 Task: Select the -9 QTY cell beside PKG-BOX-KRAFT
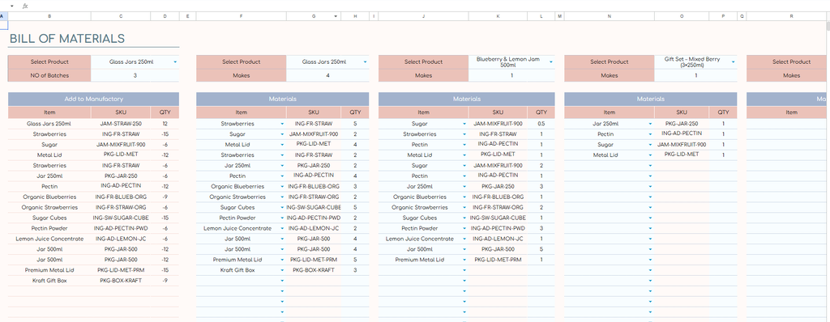tap(165, 281)
